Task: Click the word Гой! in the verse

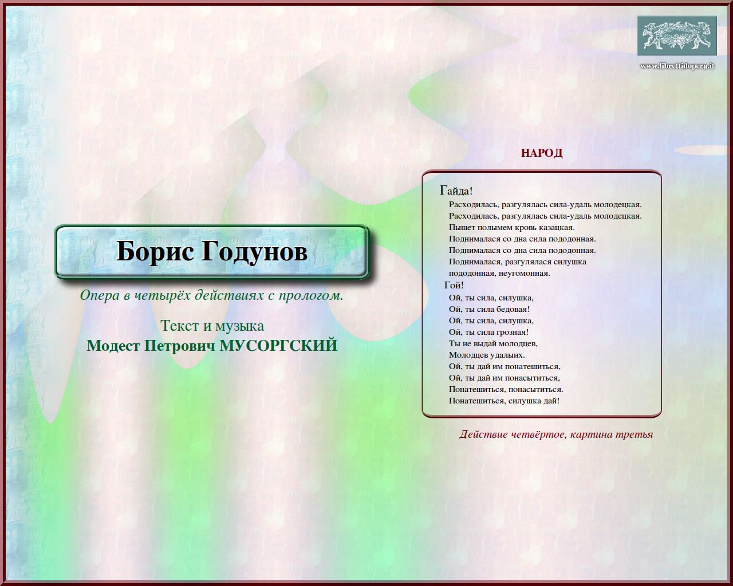Action: pyautogui.click(x=454, y=285)
